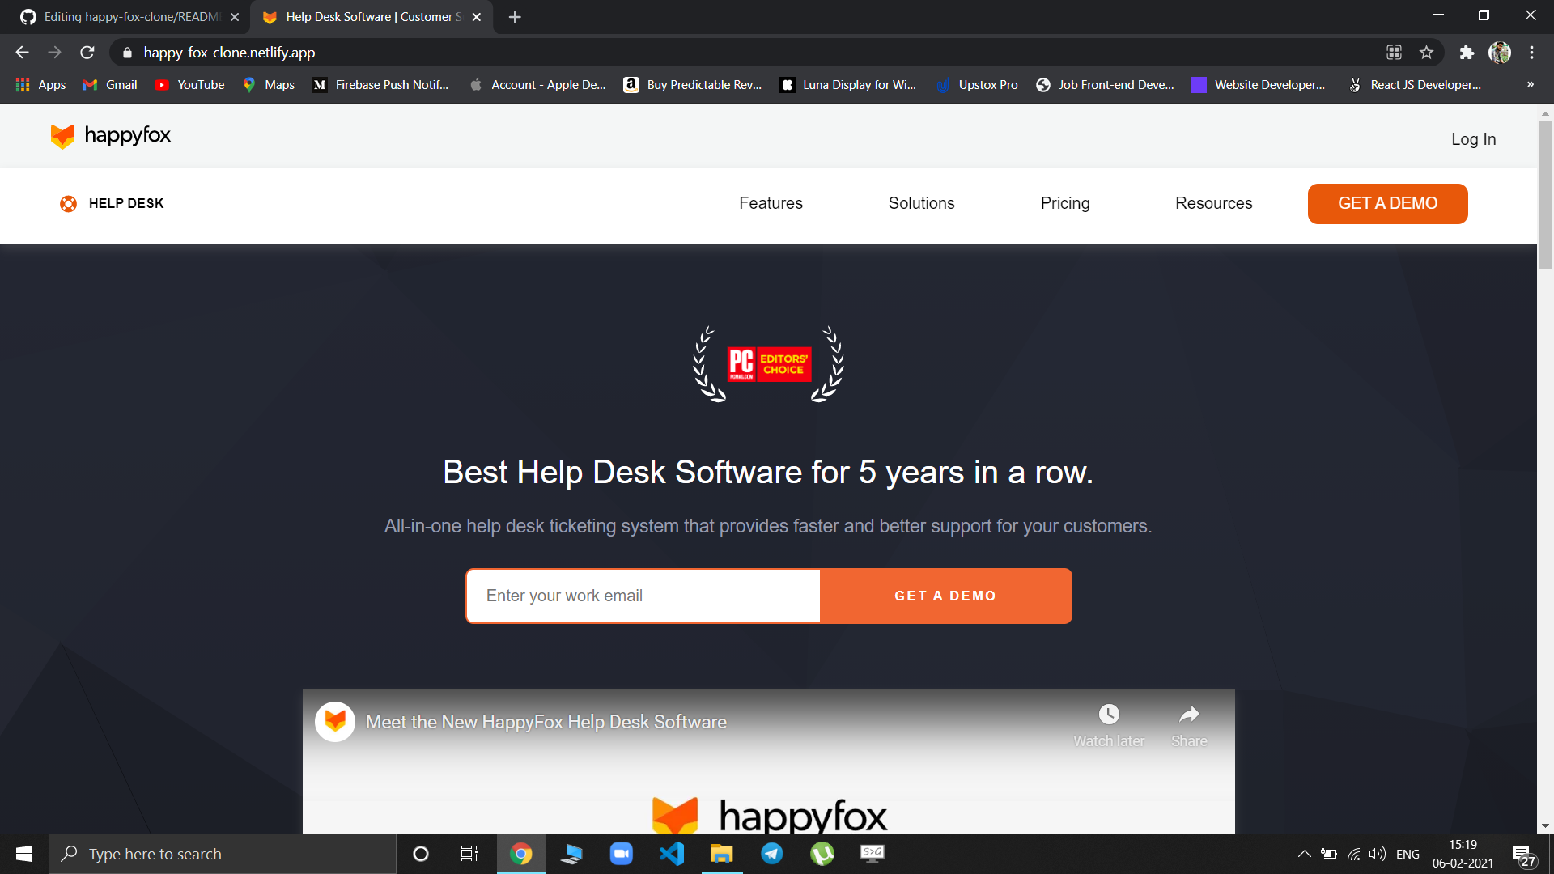Click the HappyFox avatar on the video player
This screenshot has width=1554, height=874.
pos(334,721)
